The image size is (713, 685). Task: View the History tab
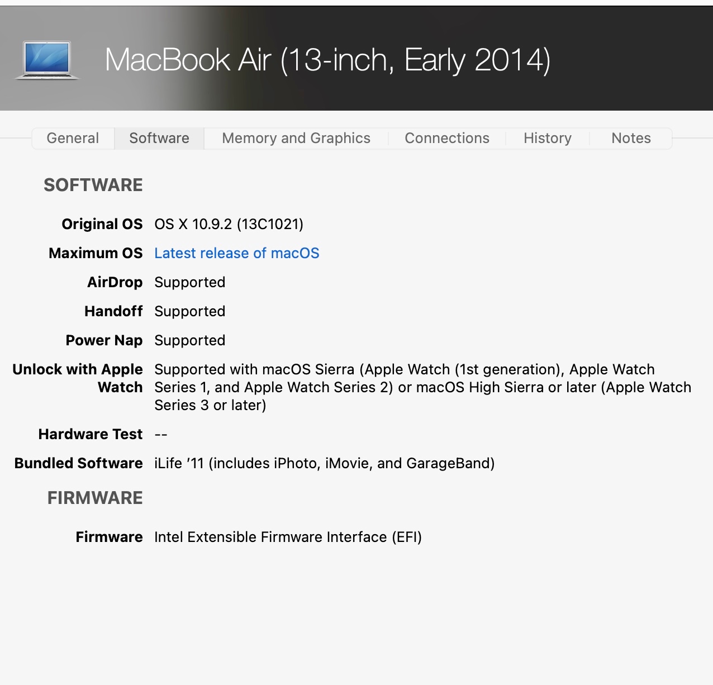548,138
